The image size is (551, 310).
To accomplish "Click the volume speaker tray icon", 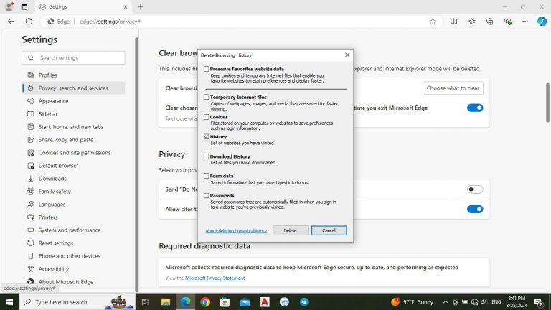I will (484, 302).
